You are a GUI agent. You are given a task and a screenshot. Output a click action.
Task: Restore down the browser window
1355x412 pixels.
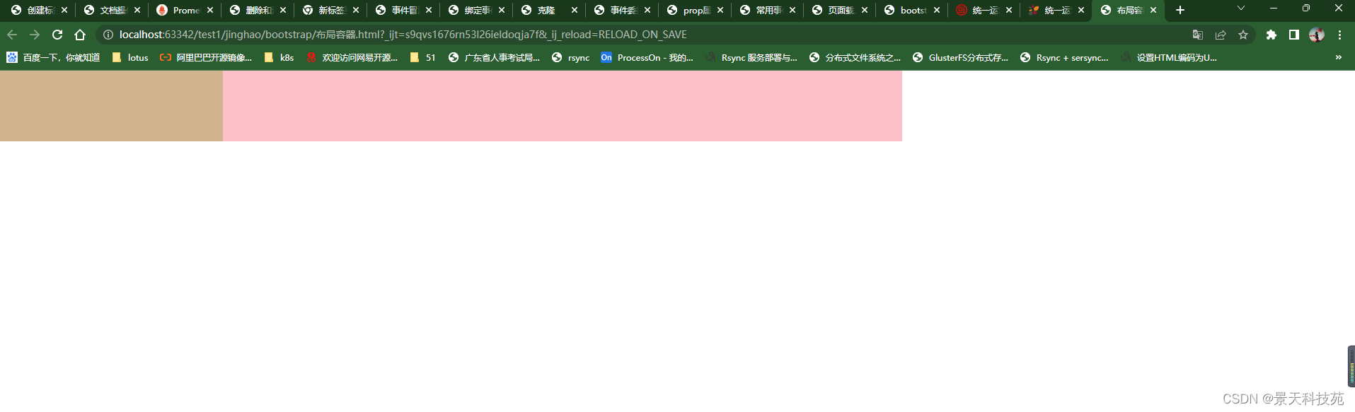[x=1306, y=8]
